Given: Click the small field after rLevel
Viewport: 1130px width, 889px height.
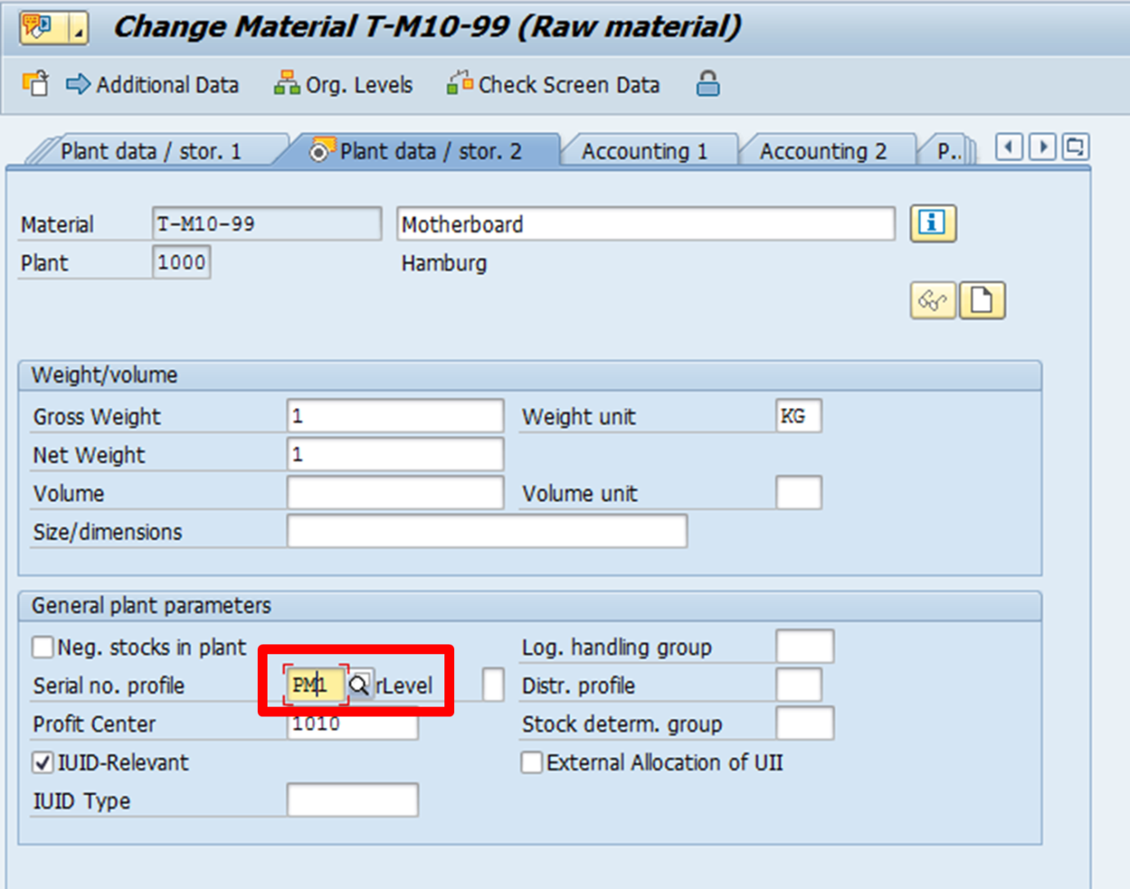Looking at the screenshot, I should click(x=493, y=685).
